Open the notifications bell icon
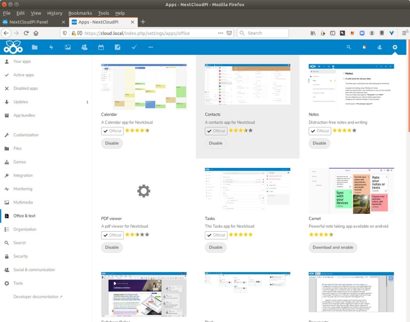Image resolution: width=410 pixels, height=322 pixels. tap(364, 47)
